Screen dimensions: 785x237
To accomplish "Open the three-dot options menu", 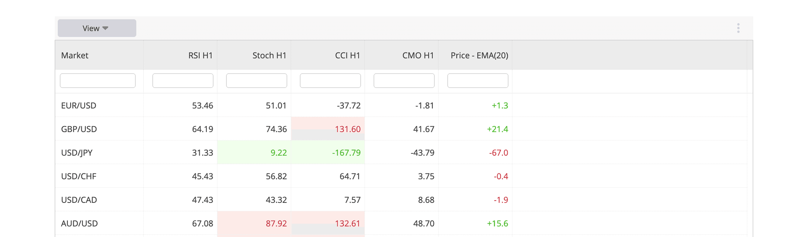I will 738,28.
